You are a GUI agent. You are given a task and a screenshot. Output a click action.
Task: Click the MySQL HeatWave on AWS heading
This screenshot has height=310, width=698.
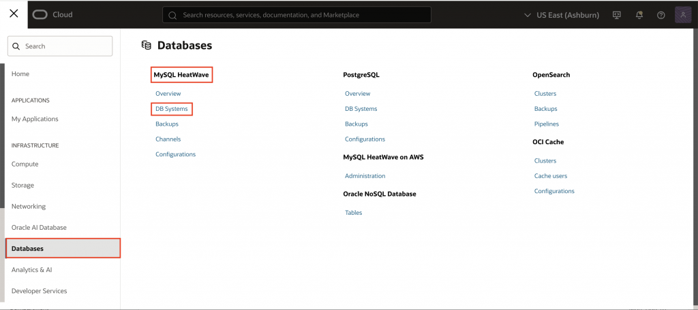pyautogui.click(x=383, y=157)
